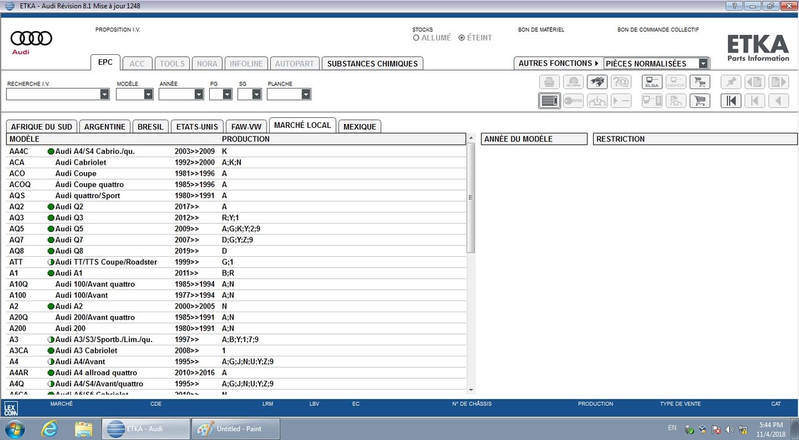Open the SUBSTANCES CHIMIQUES tab
This screenshot has height=440, width=799.
(372, 64)
